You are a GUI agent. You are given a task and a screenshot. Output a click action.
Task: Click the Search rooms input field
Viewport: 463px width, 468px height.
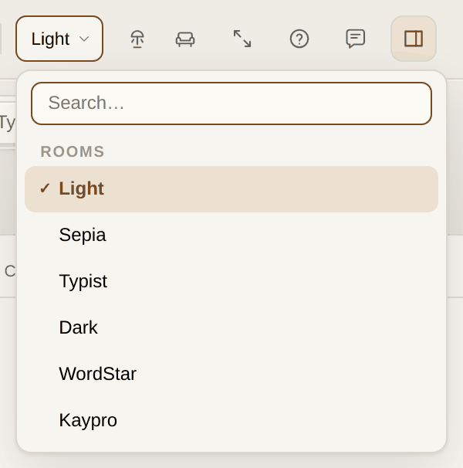tap(231, 103)
